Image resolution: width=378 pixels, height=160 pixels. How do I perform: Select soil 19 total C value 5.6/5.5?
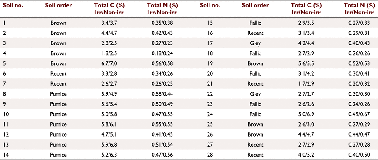pyautogui.click(x=306, y=64)
